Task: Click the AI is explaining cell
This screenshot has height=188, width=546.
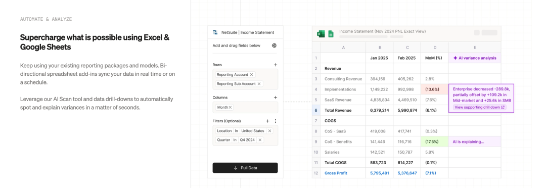Action: pyautogui.click(x=475, y=142)
